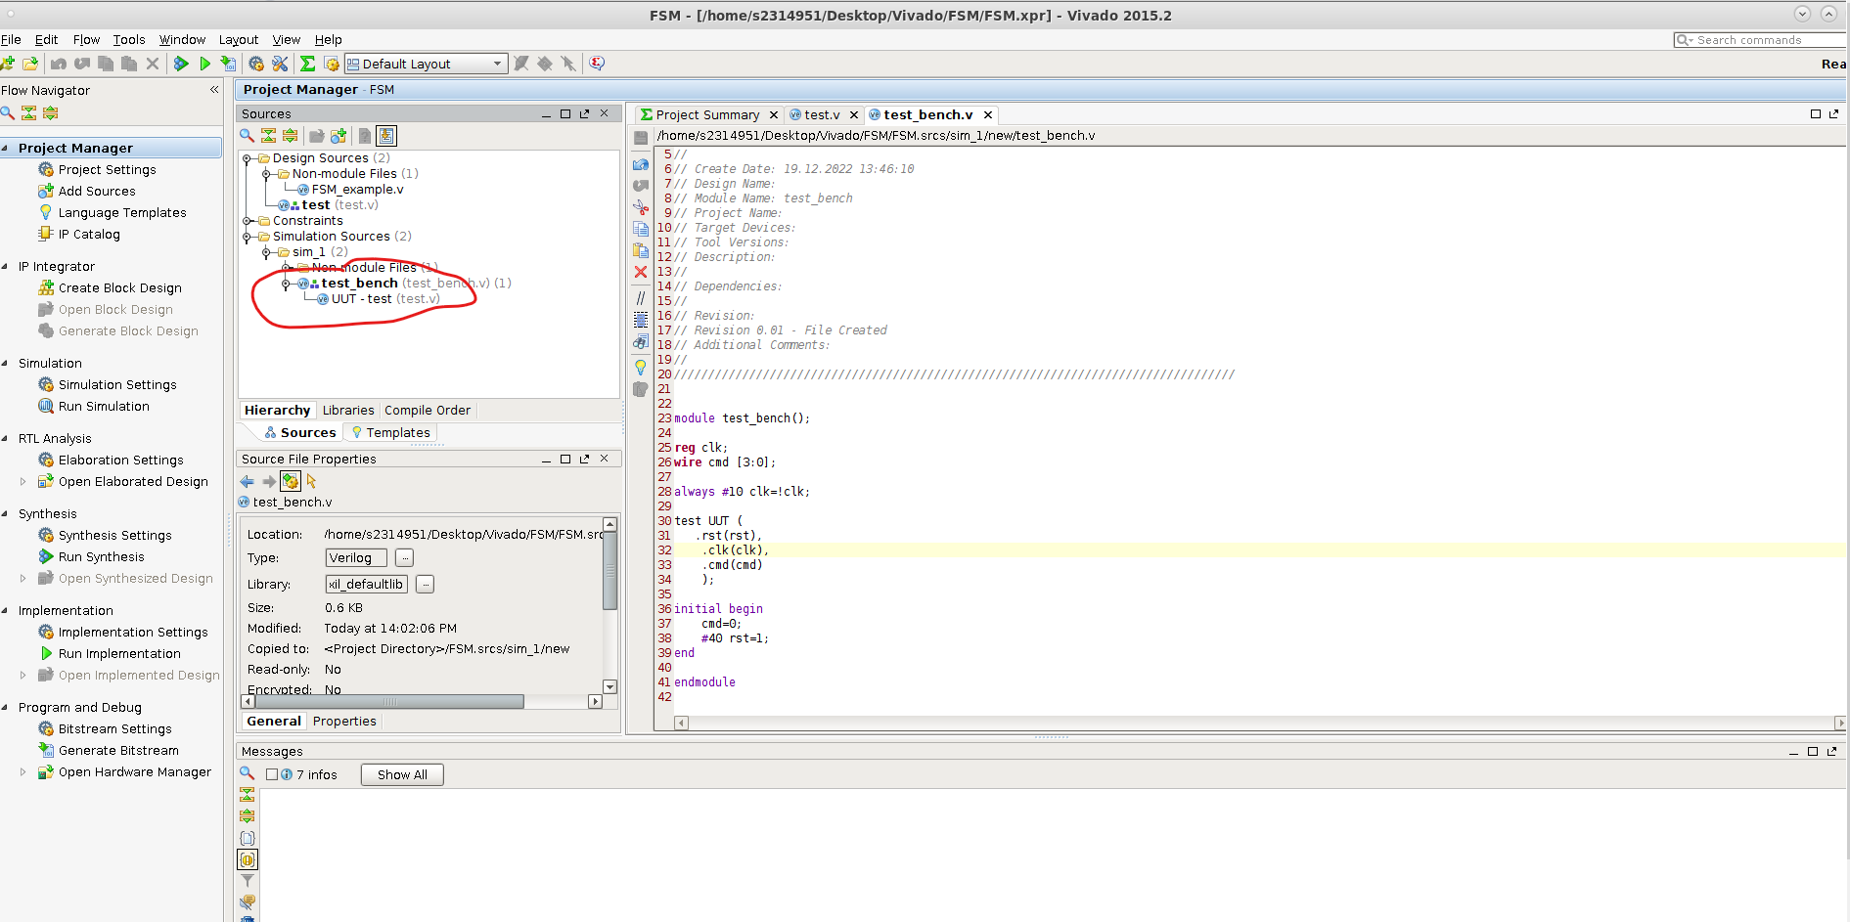Click the yellow pointer icon in Source File Properties
The height and width of the screenshot is (922, 1850).
pyautogui.click(x=312, y=481)
